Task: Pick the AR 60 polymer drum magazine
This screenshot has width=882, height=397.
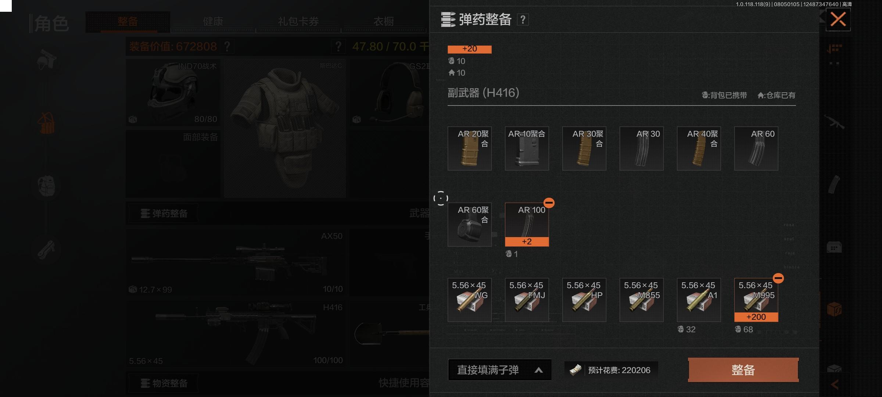Action: tap(469, 224)
